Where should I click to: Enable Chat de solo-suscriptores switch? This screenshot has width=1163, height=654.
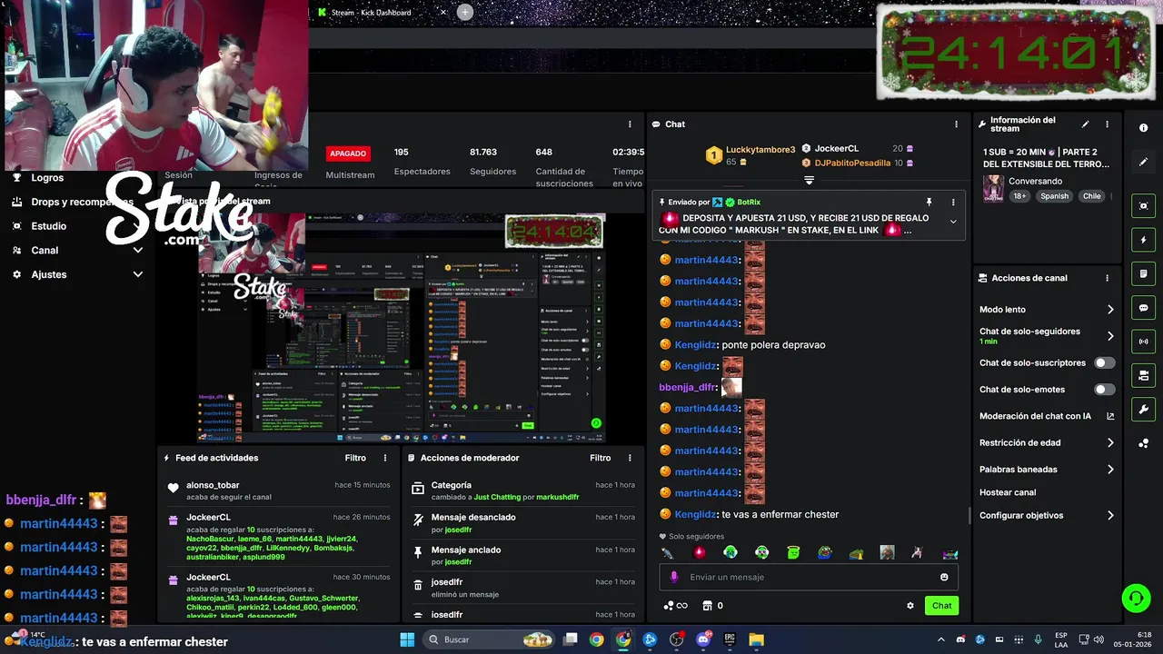tap(1104, 362)
